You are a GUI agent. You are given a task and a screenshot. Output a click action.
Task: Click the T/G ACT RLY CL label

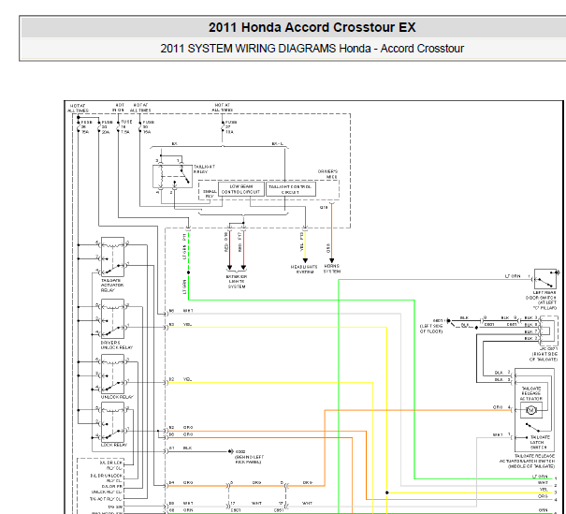point(106,499)
